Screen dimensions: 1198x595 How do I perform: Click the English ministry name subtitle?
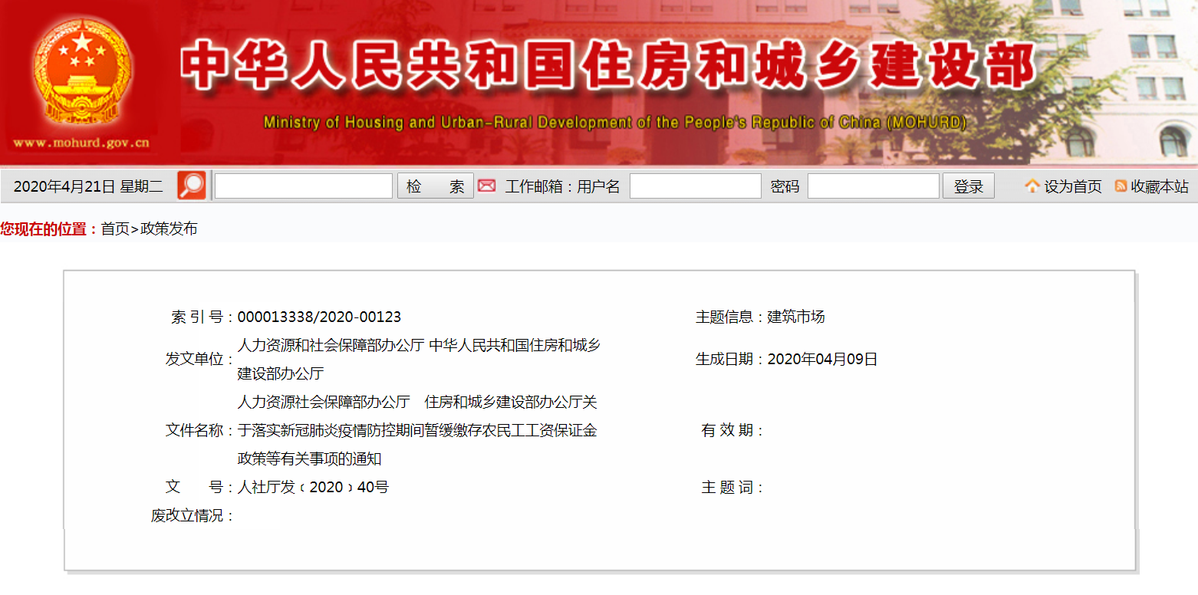(x=615, y=123)
